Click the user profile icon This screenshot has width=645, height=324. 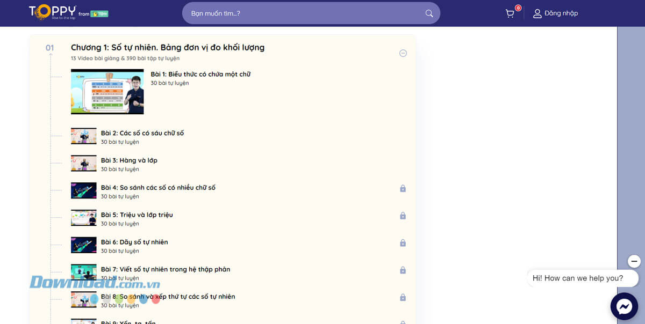[x=537, y=13]
